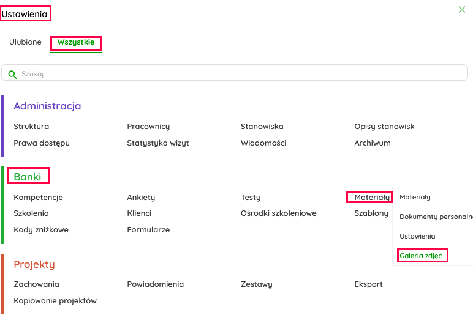The height and width of the screenshot is (315, 473).
Task: Open the Kompetencje bank
Action: (x=38, y=198)
